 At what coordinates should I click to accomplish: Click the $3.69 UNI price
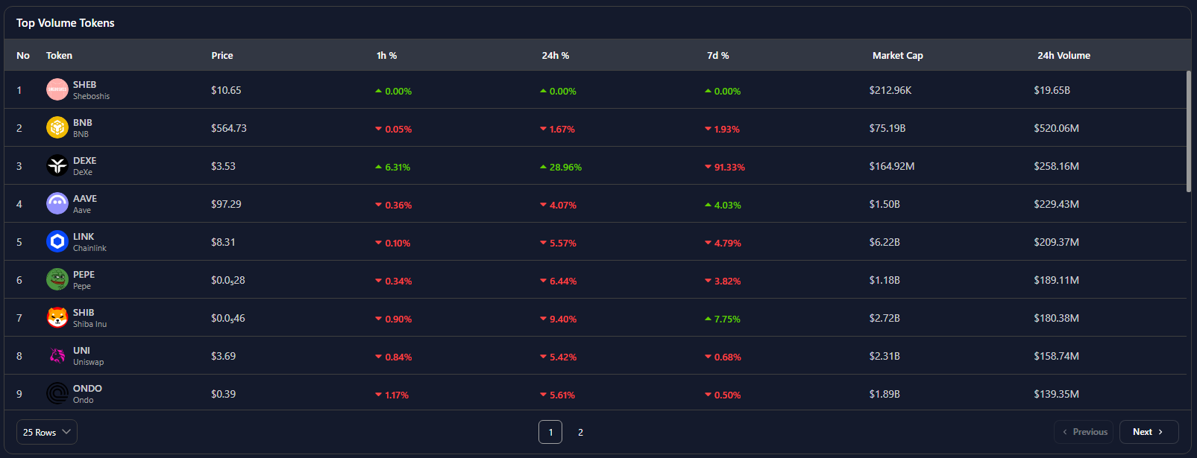click(223, 356)
